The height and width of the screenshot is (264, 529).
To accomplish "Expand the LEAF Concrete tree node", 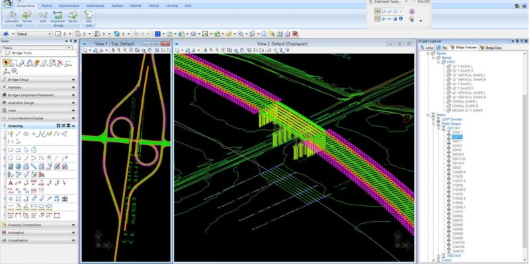I will pyautogui.click(x=433, y=119).
